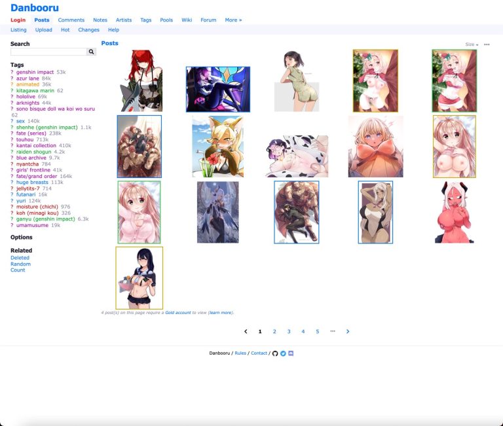Click the Gold account link

click(x=178, y=313)
